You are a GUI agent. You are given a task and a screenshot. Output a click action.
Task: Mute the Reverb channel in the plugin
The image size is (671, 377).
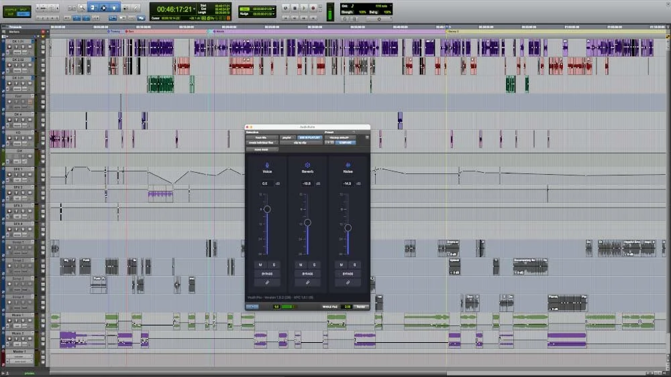pyautogui.click(x=301, y=265)
